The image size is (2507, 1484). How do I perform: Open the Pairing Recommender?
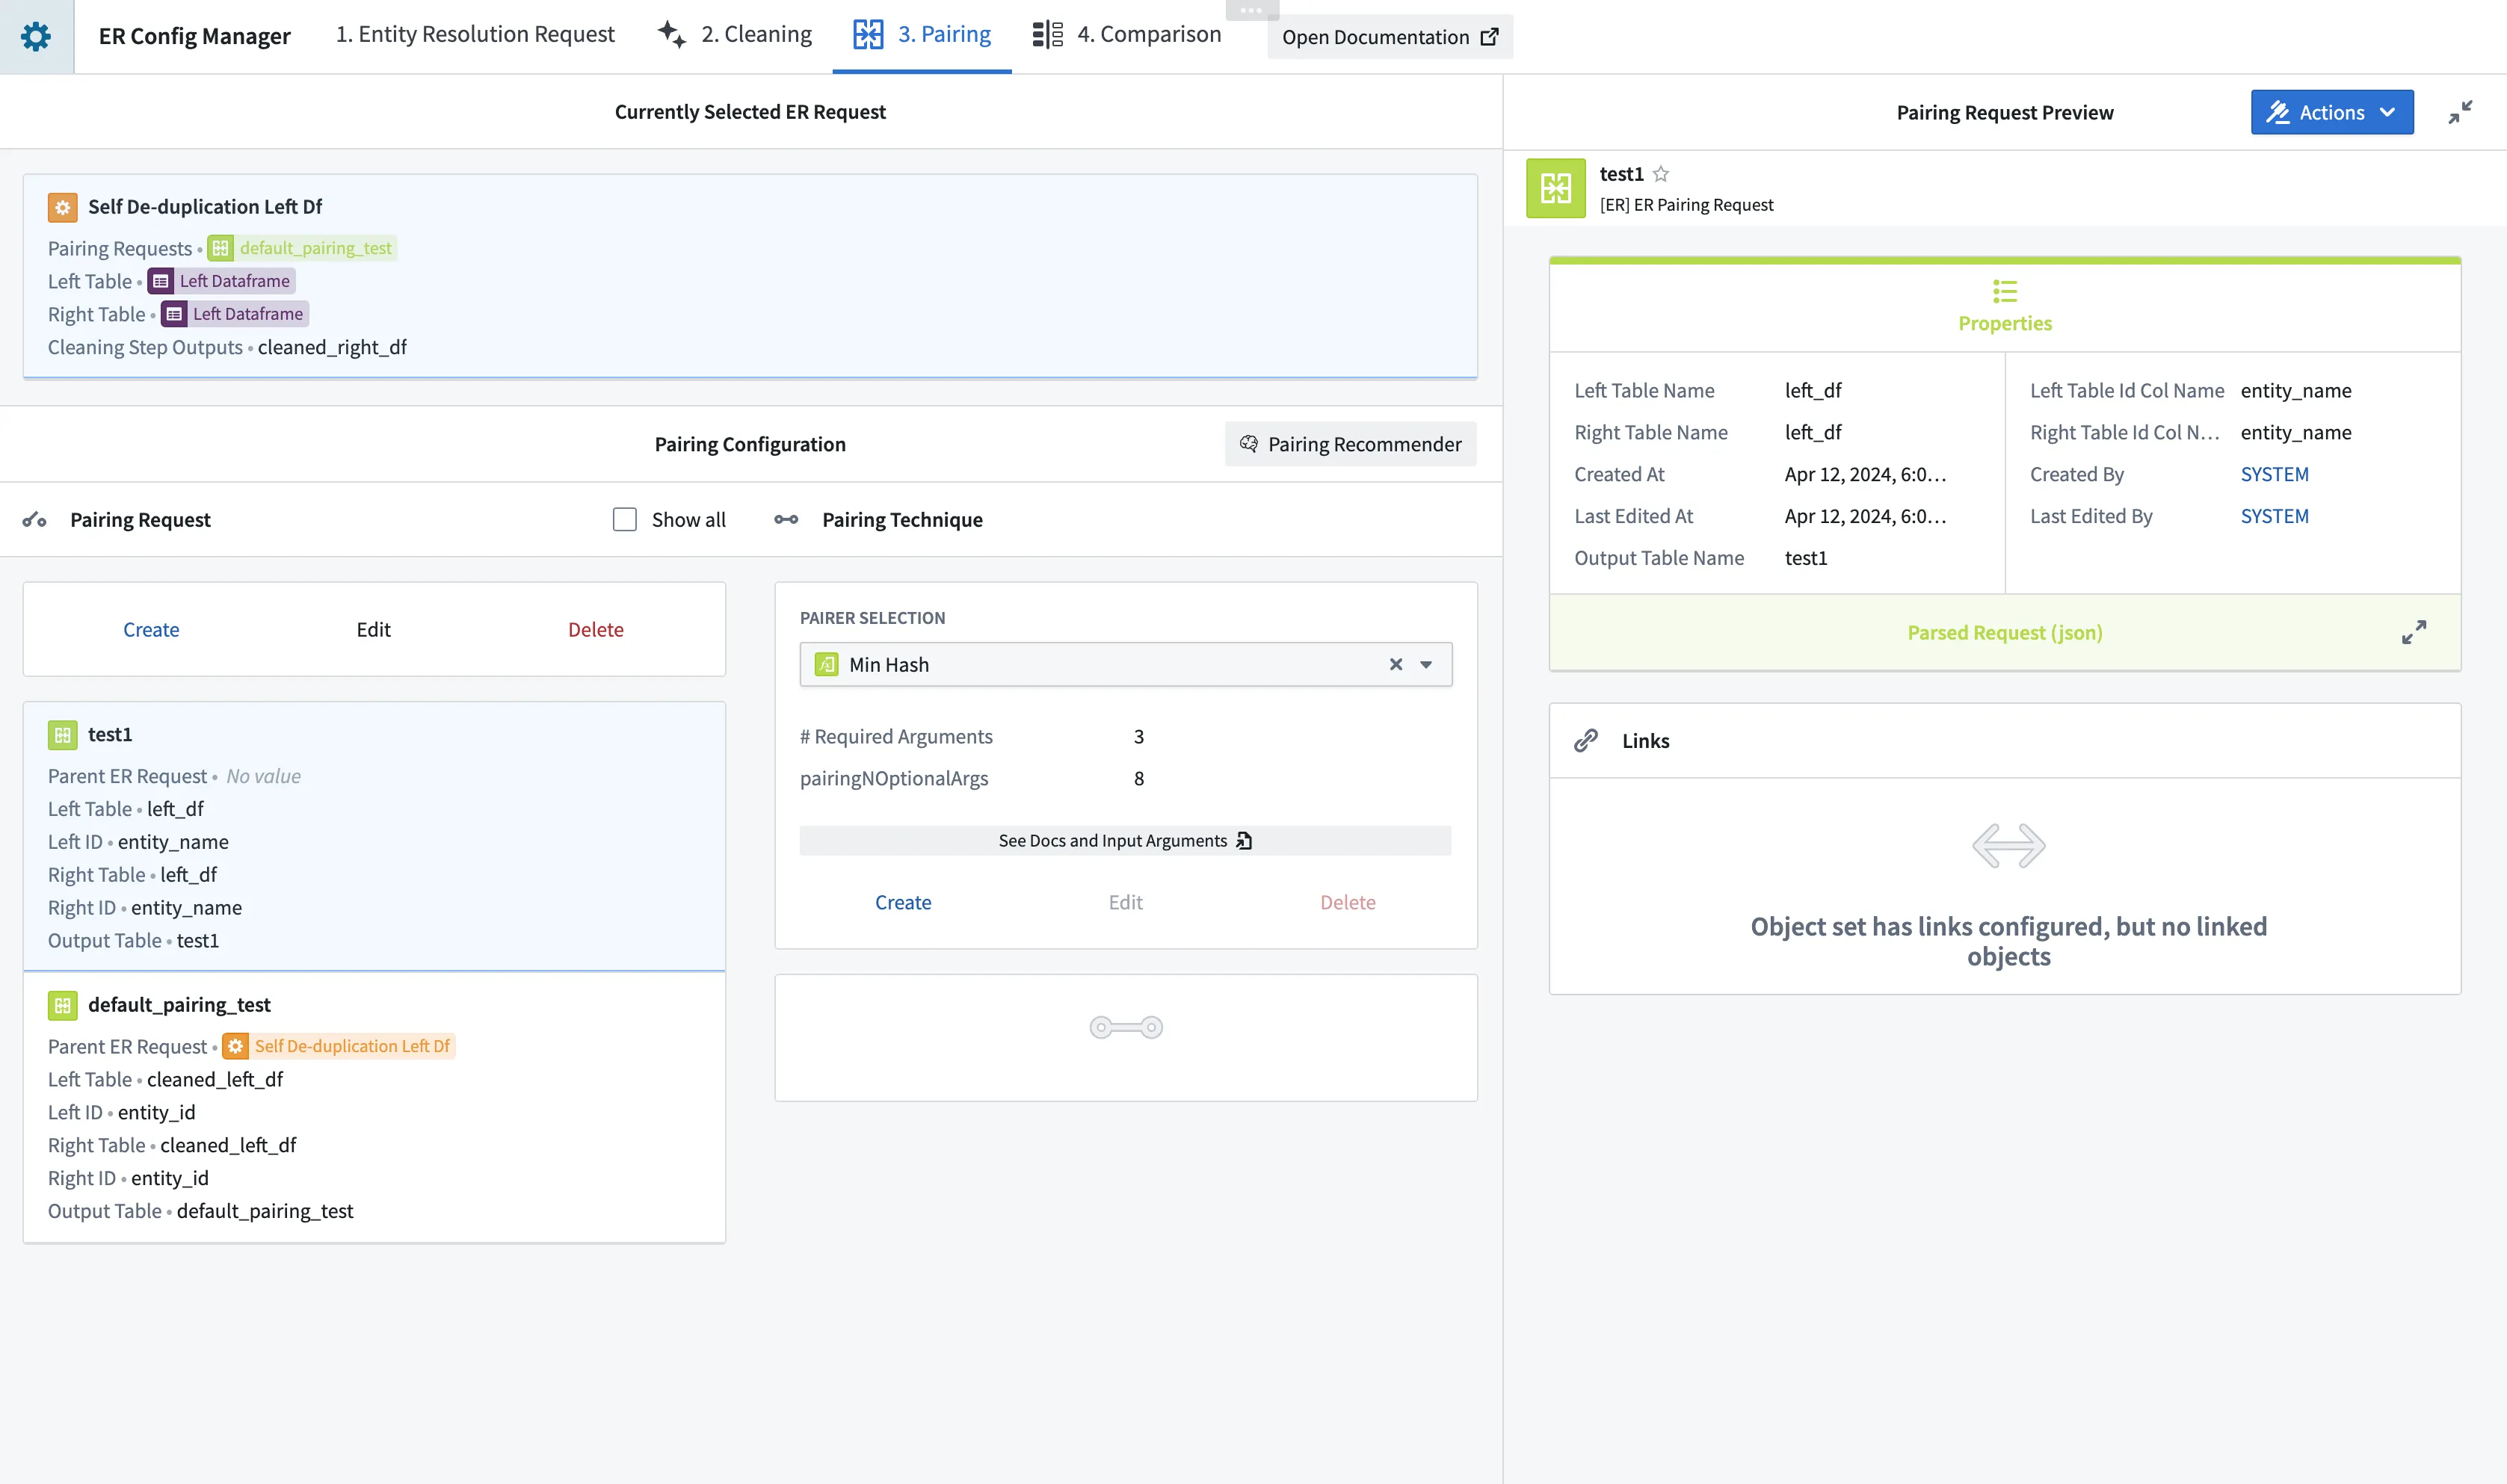[1350, 444]
